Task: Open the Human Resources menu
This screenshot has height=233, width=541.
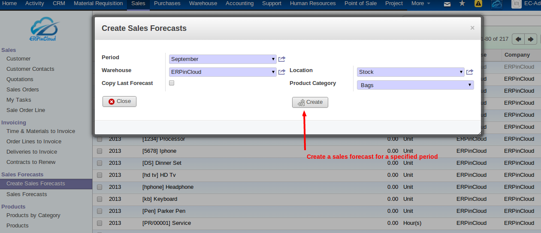Action: point(313,3)
